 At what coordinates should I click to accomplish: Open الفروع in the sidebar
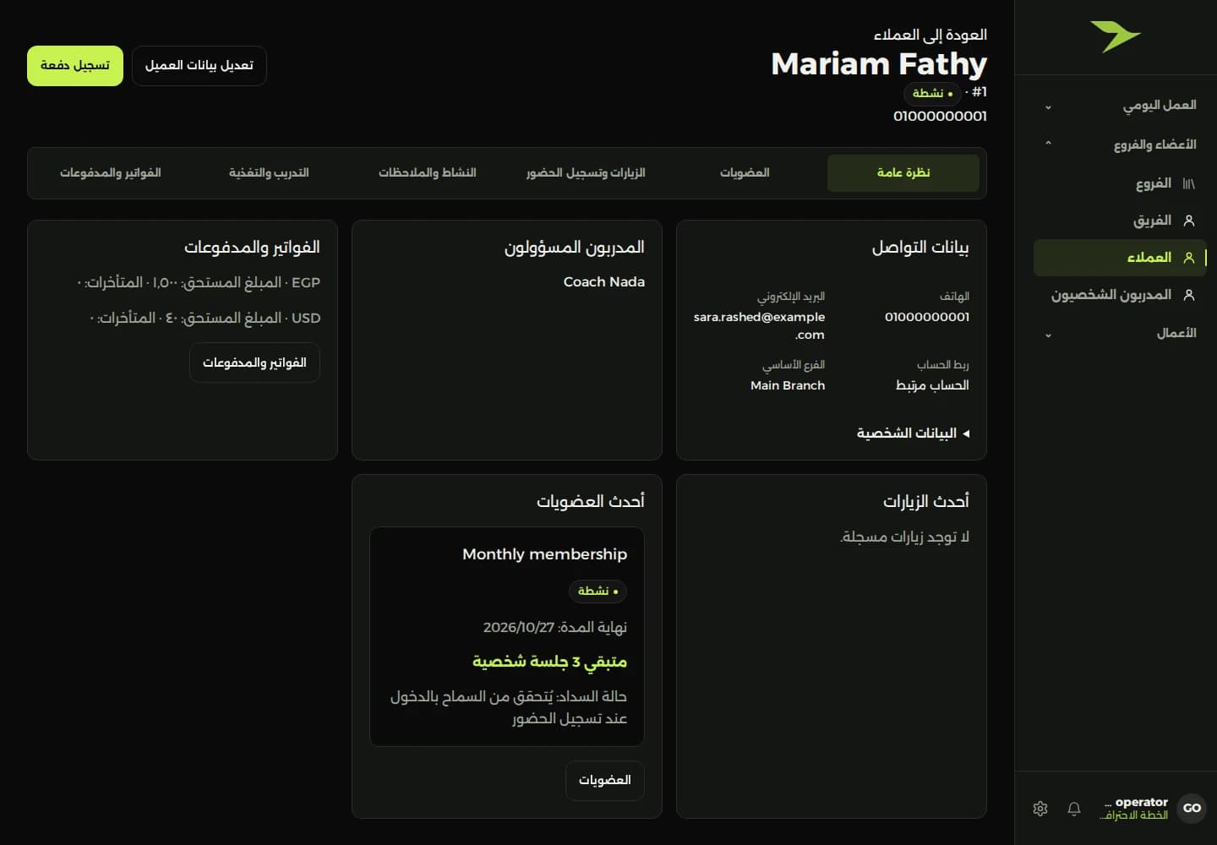click(x=1121, y=183)
